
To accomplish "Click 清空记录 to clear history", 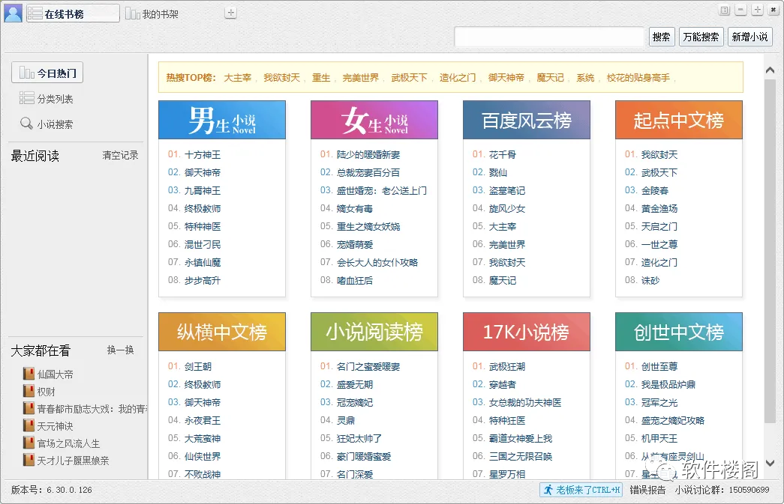I will (120, 155).
